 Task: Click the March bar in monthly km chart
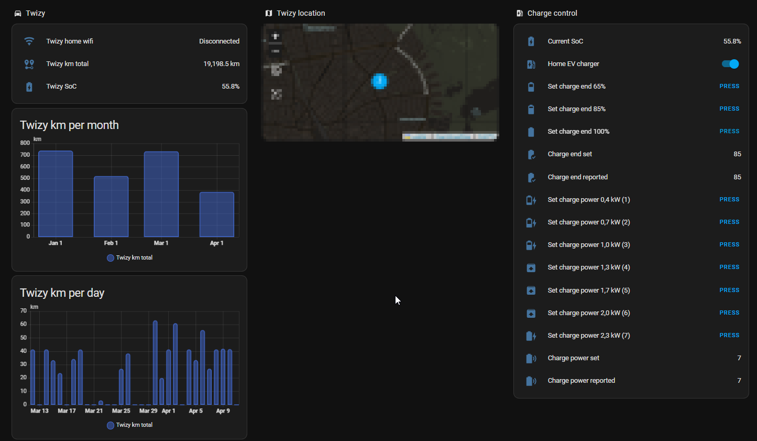click(161, 194)
